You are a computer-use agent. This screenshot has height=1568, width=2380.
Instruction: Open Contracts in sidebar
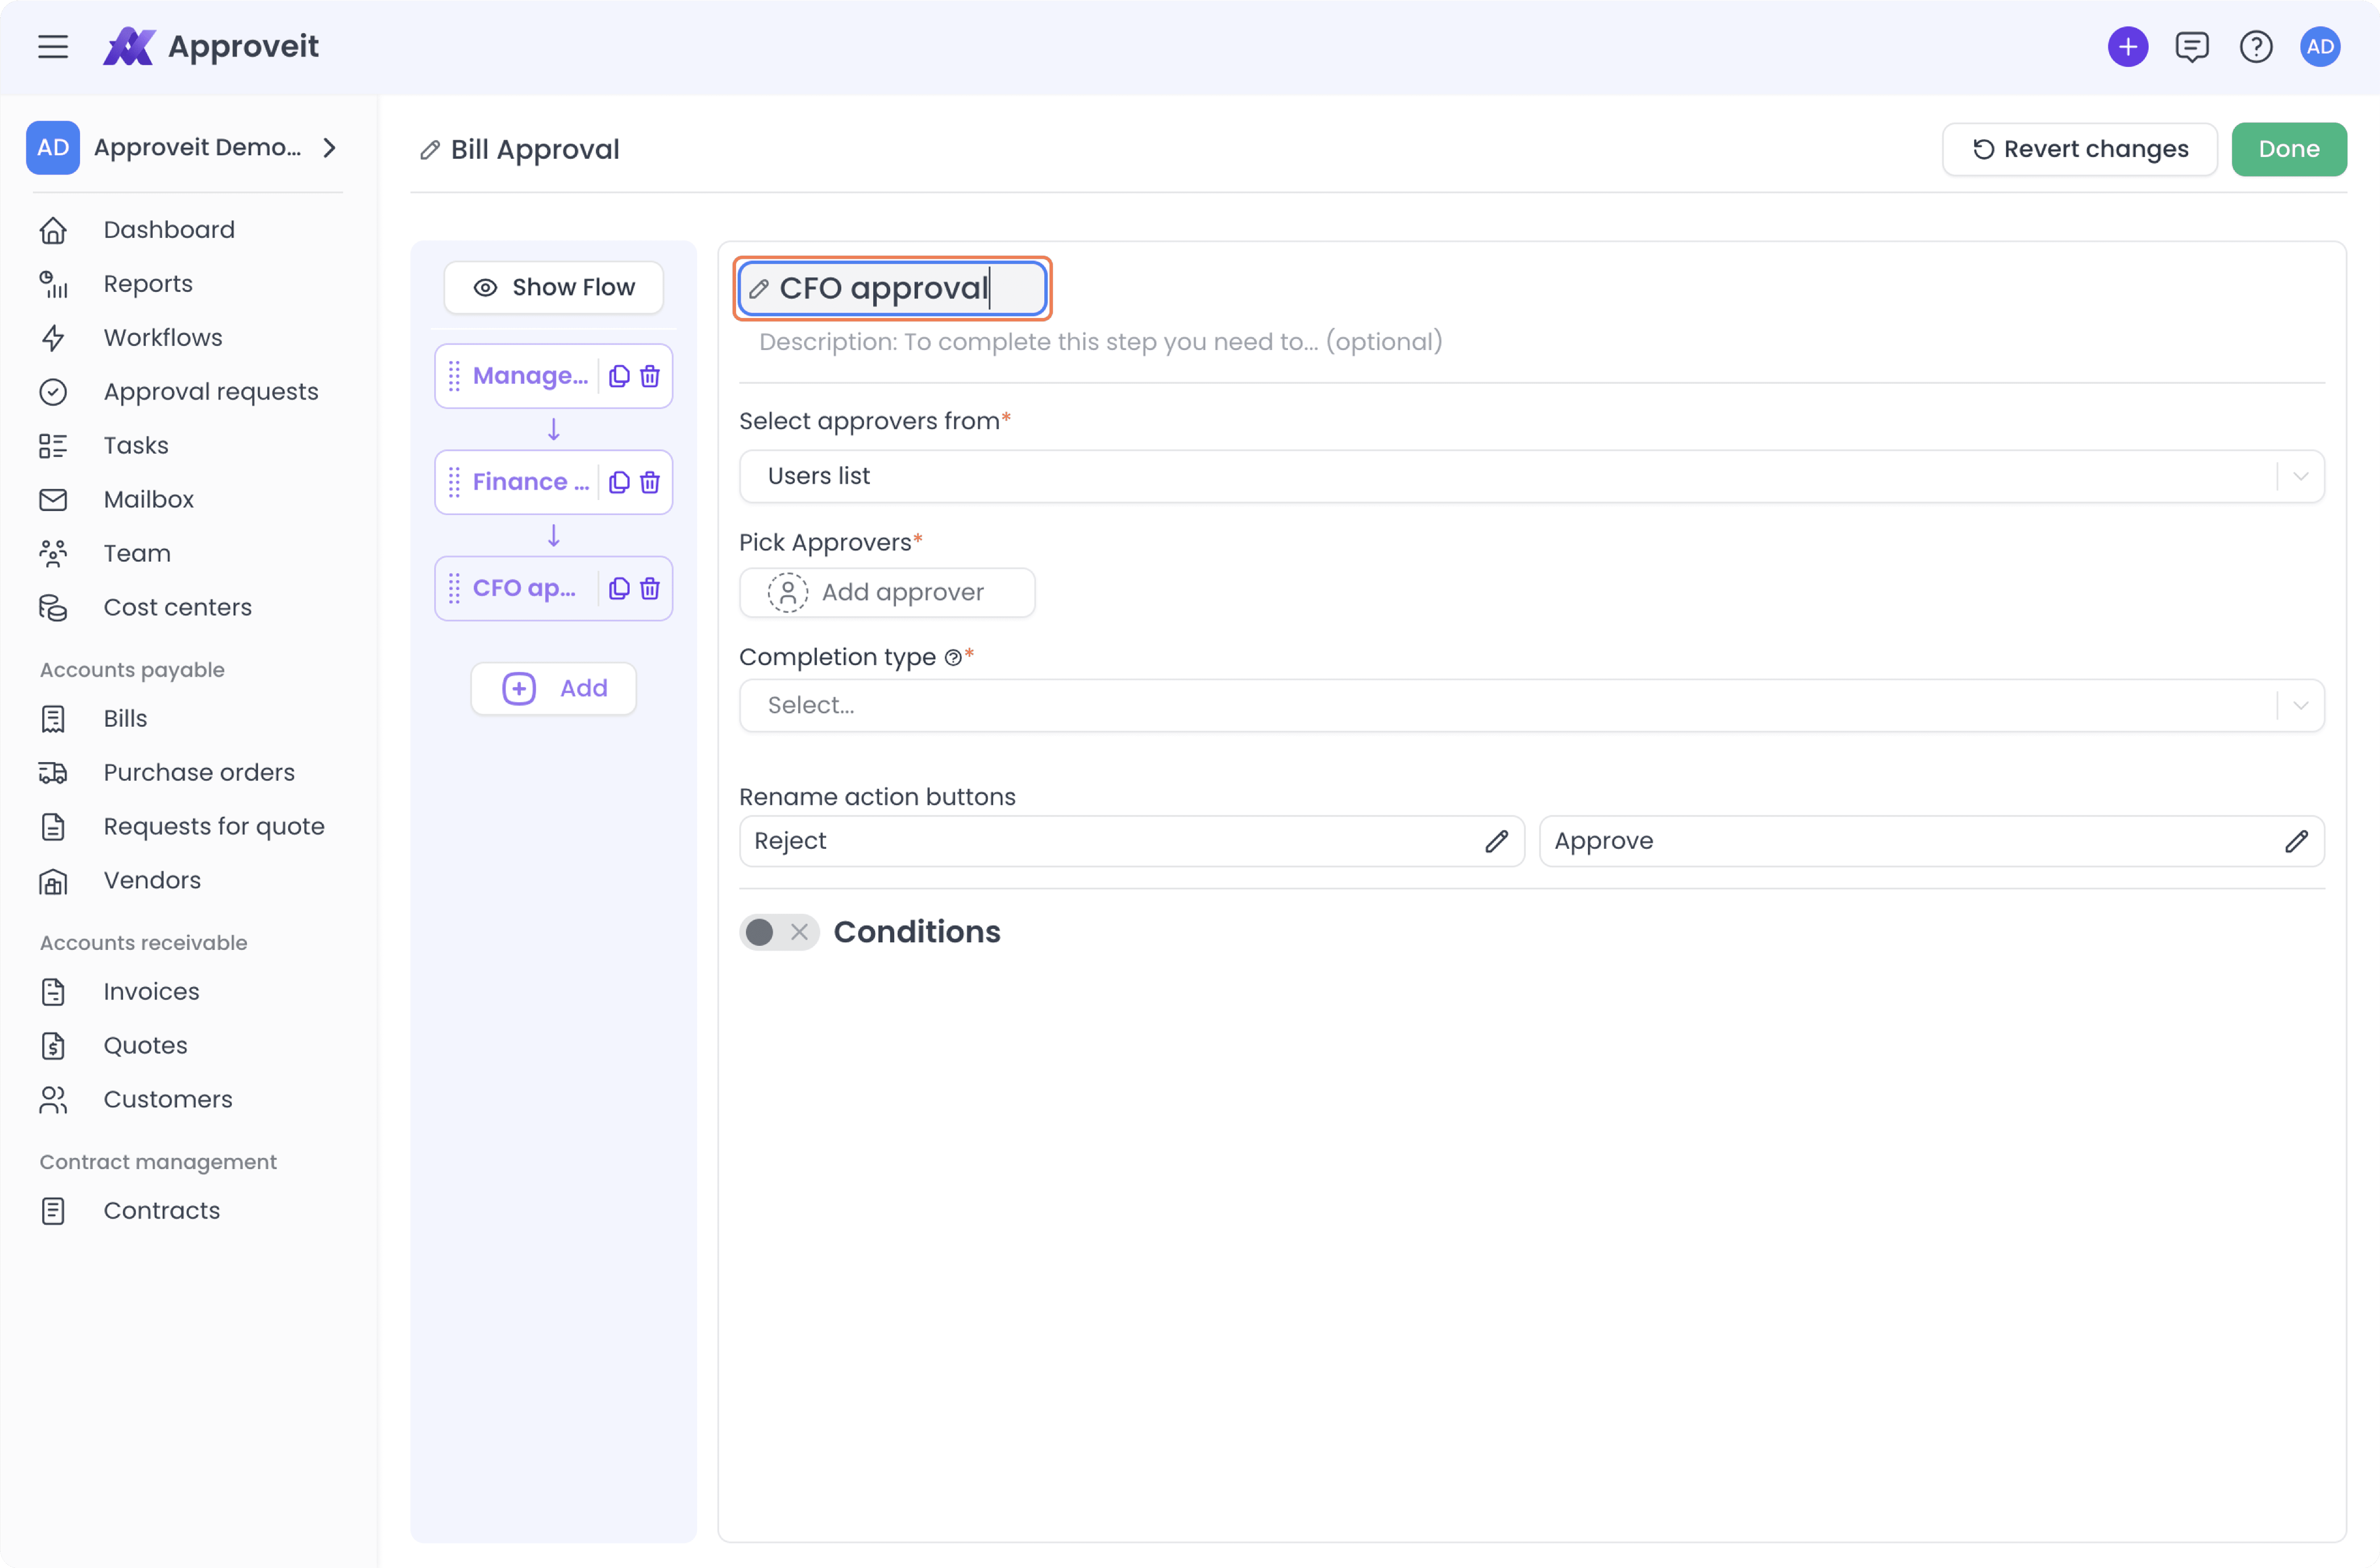coord(162,1211)
